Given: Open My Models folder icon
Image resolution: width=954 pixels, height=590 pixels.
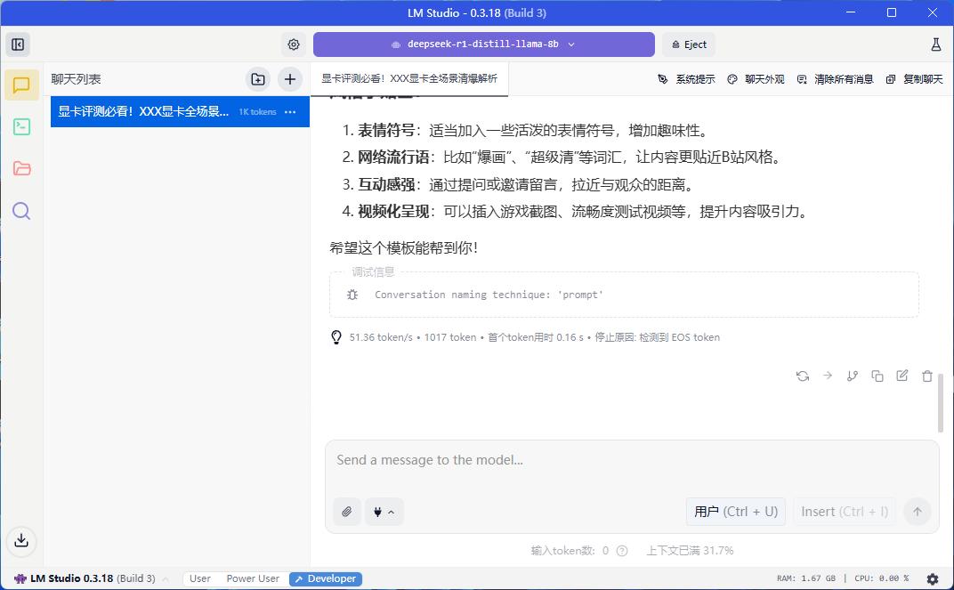Looking at the screenshot, I should tap(21, 168).
